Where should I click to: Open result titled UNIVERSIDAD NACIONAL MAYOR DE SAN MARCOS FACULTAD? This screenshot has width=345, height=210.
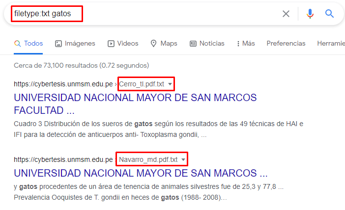click(135, 104)
